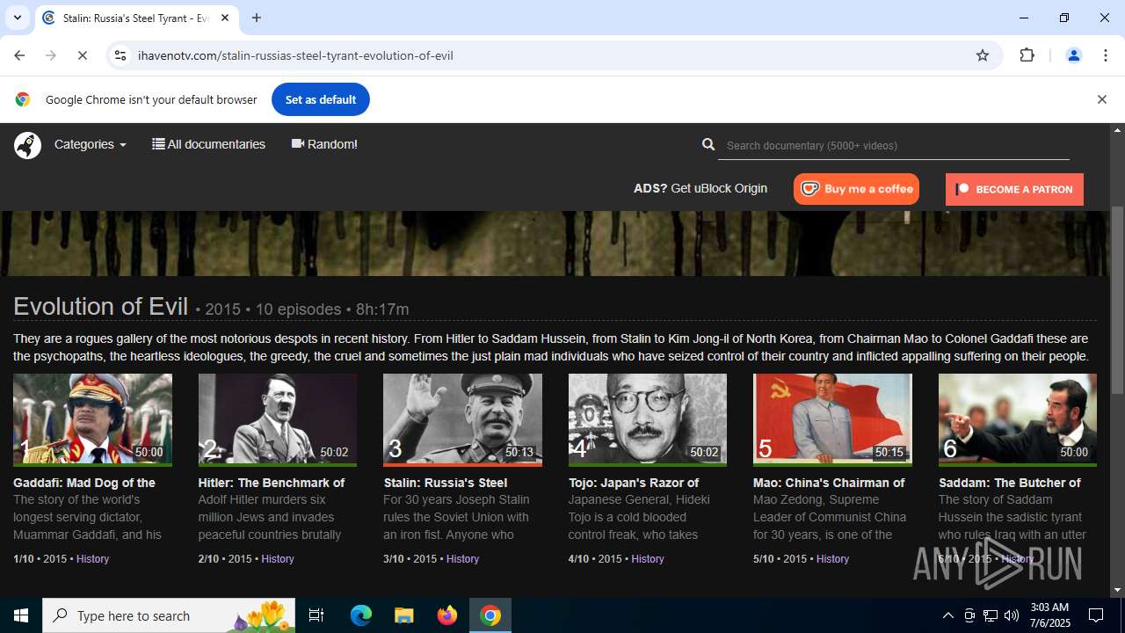This screenshot has width=1125, height=633.
Task: Open the Windows Start menu
Action: 21,615
